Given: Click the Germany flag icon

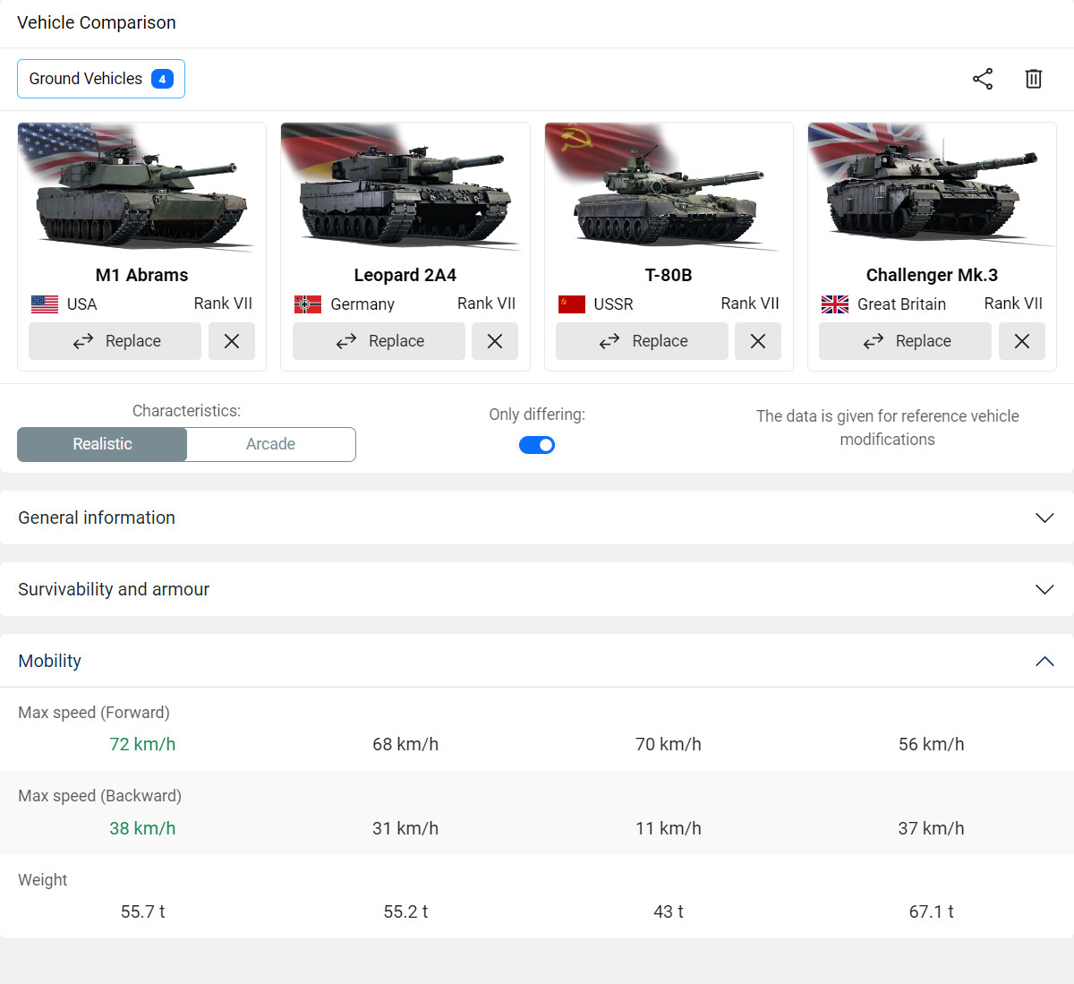Looking at the screenshot, I should coord(308,304).
